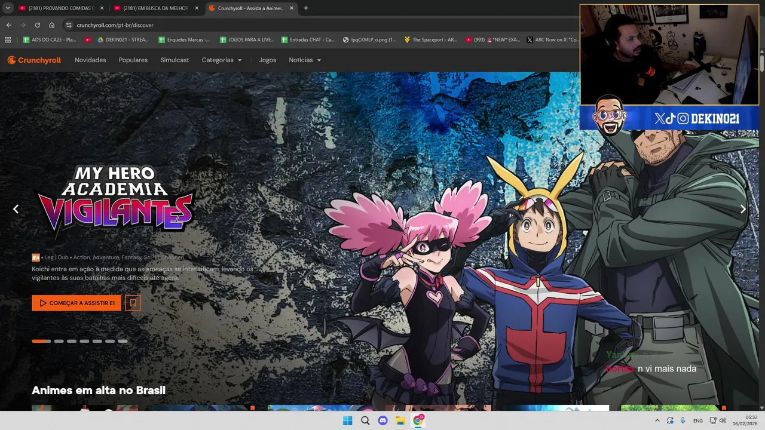Click the browser forward arrow
This screenshot has height=430, width=765.
[23, 25]
